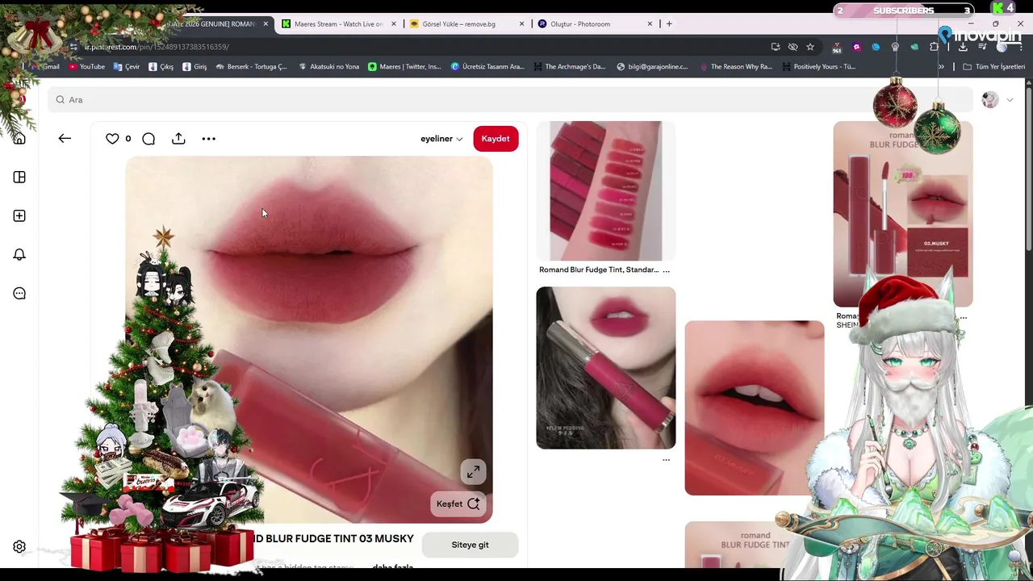Click the tracking protection eye icon in address bar
1033x581 pixels.
(x=793, y=47)
